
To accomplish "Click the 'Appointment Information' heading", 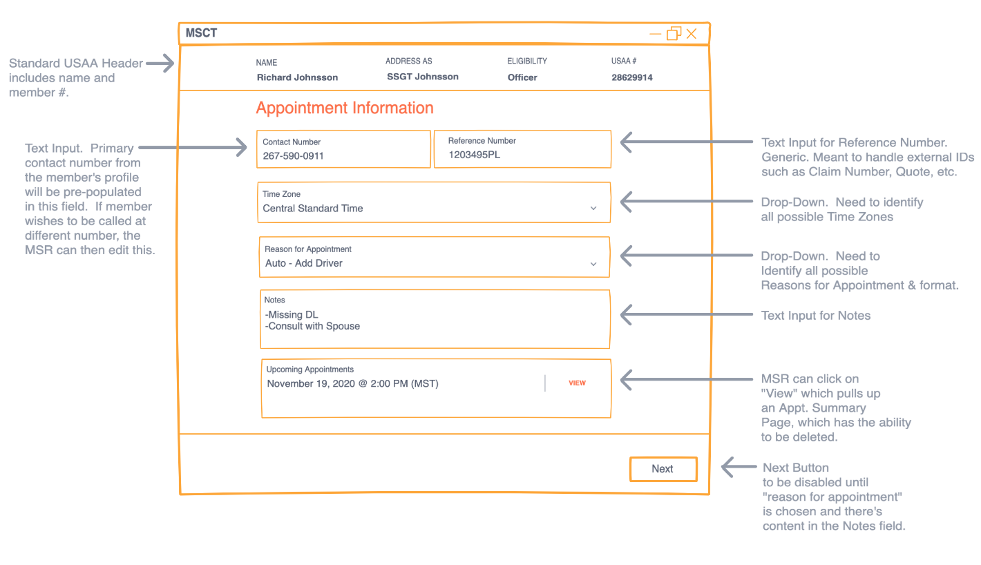I will (x=345, y=108).
